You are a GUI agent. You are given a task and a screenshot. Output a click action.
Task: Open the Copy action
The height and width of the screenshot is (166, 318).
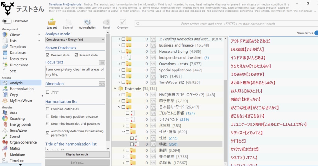pos(14,95)
